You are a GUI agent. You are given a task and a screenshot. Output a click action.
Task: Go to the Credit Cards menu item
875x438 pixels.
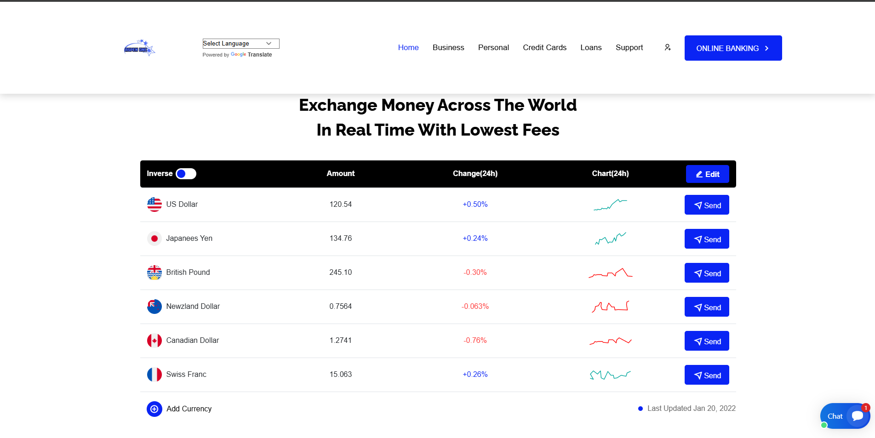click(x=544, y=47)
